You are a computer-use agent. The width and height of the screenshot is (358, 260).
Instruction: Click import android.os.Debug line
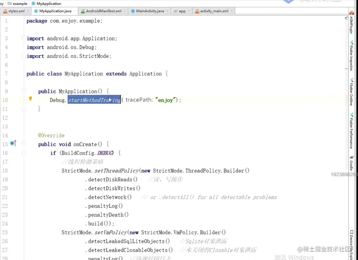pyautogui.click(x=62, y=47)
